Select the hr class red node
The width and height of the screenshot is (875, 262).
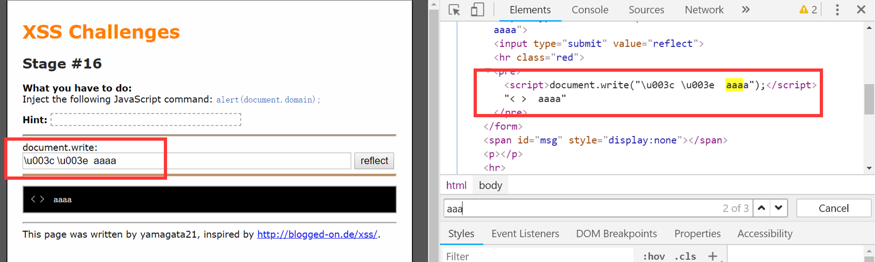click(x=539, y=57)
